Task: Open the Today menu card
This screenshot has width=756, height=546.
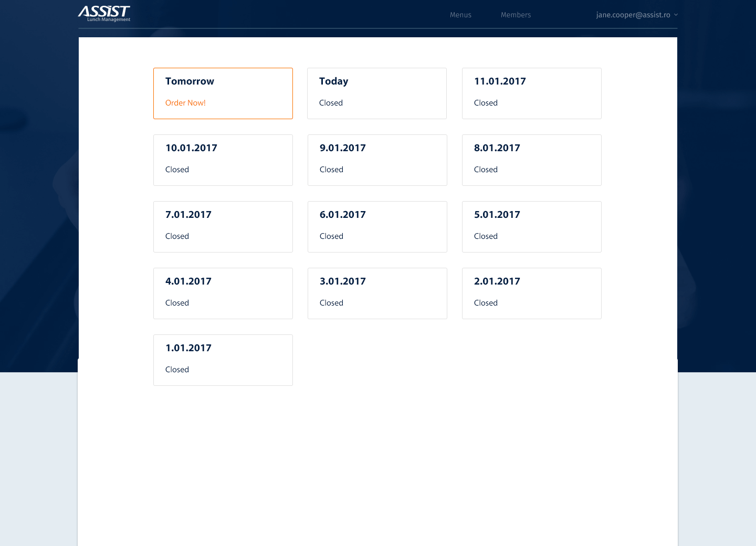Action: coord(377,93)
